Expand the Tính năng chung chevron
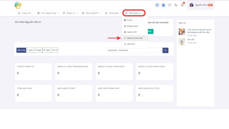Viewport: 229px width, 129px height. tap(58, 13)
